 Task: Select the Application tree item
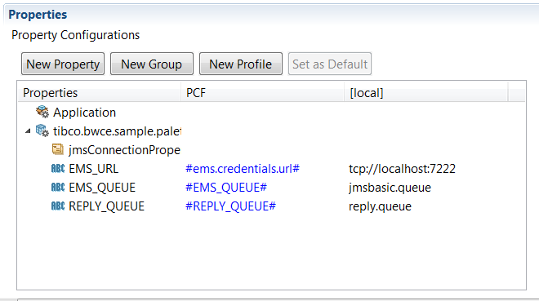[85, 113]
